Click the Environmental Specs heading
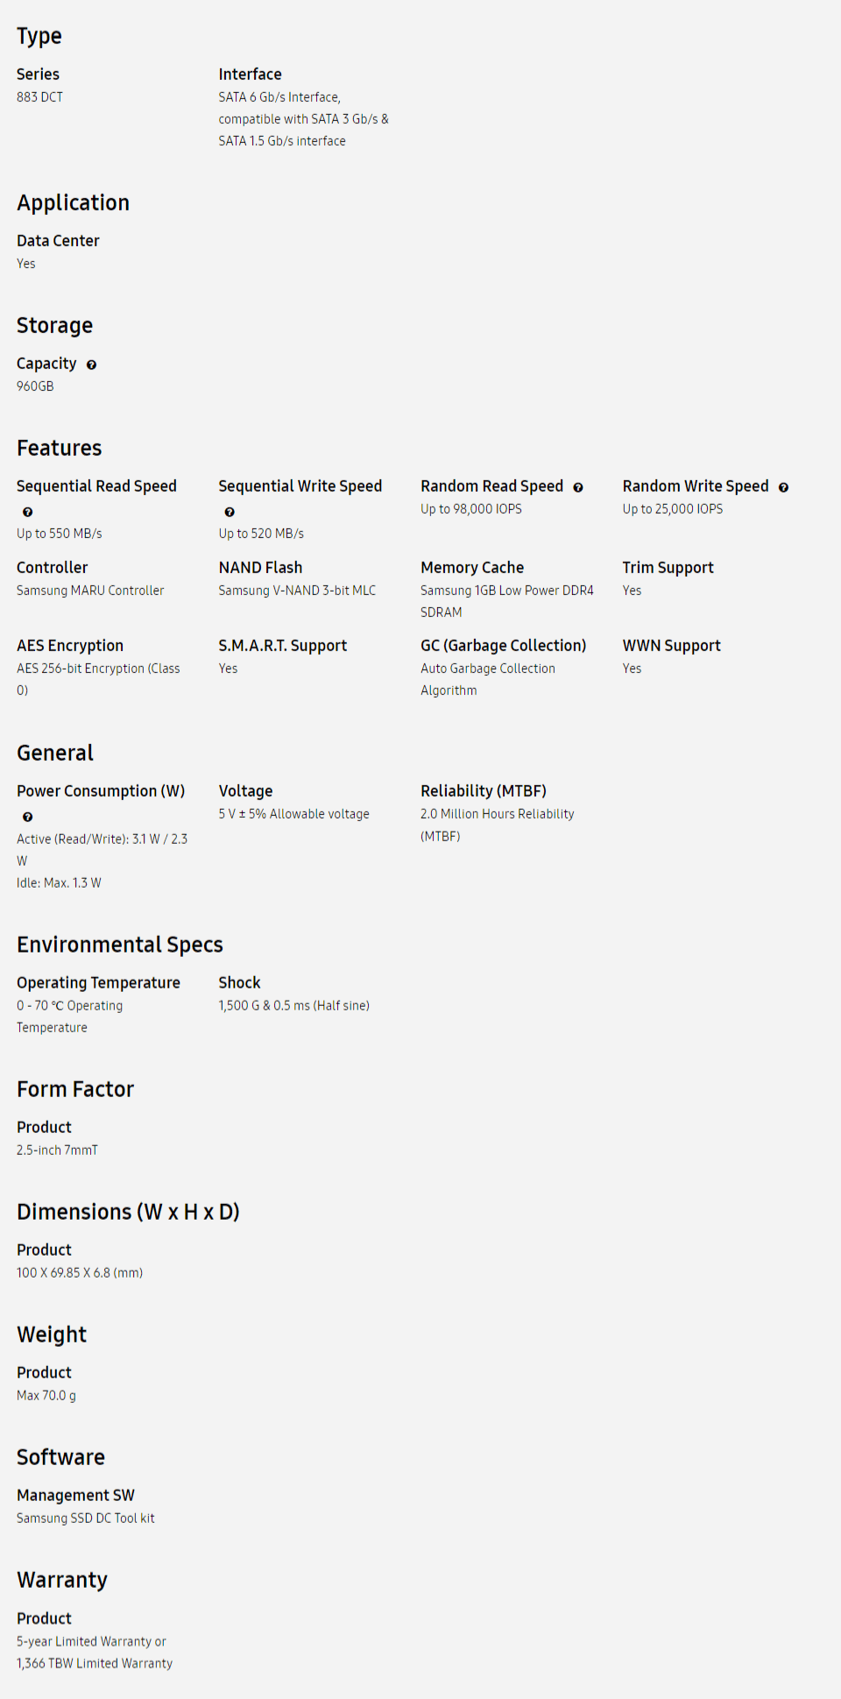 coord(120,945)
